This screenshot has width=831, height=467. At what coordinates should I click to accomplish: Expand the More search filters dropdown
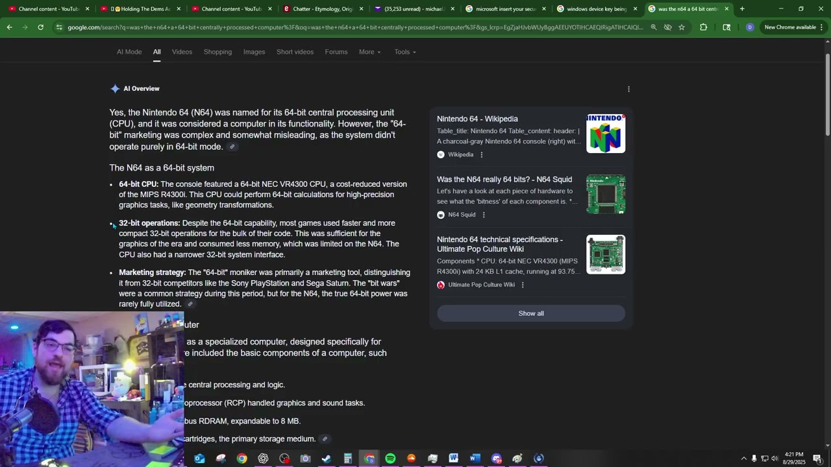(370, 52)
